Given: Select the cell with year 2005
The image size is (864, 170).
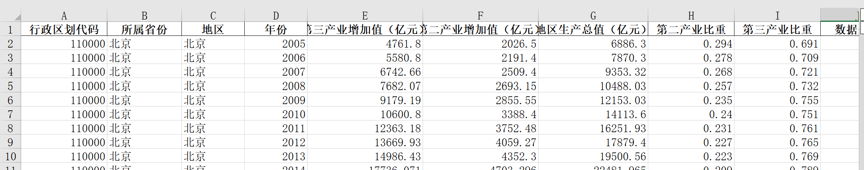Looking at the screenshot, I should (276, 44).
